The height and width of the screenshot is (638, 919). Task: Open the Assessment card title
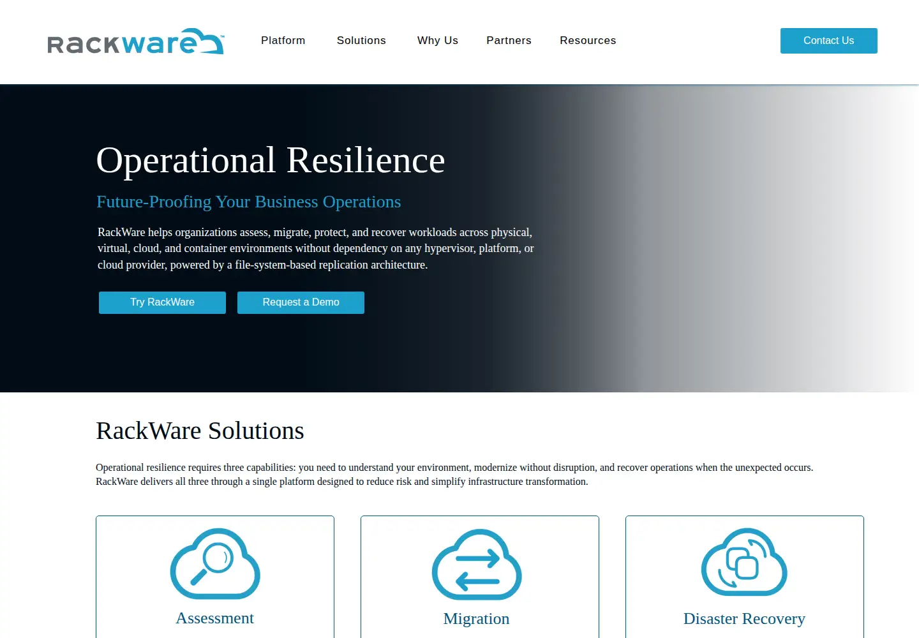pyautogui.click(x=215, y=618)
